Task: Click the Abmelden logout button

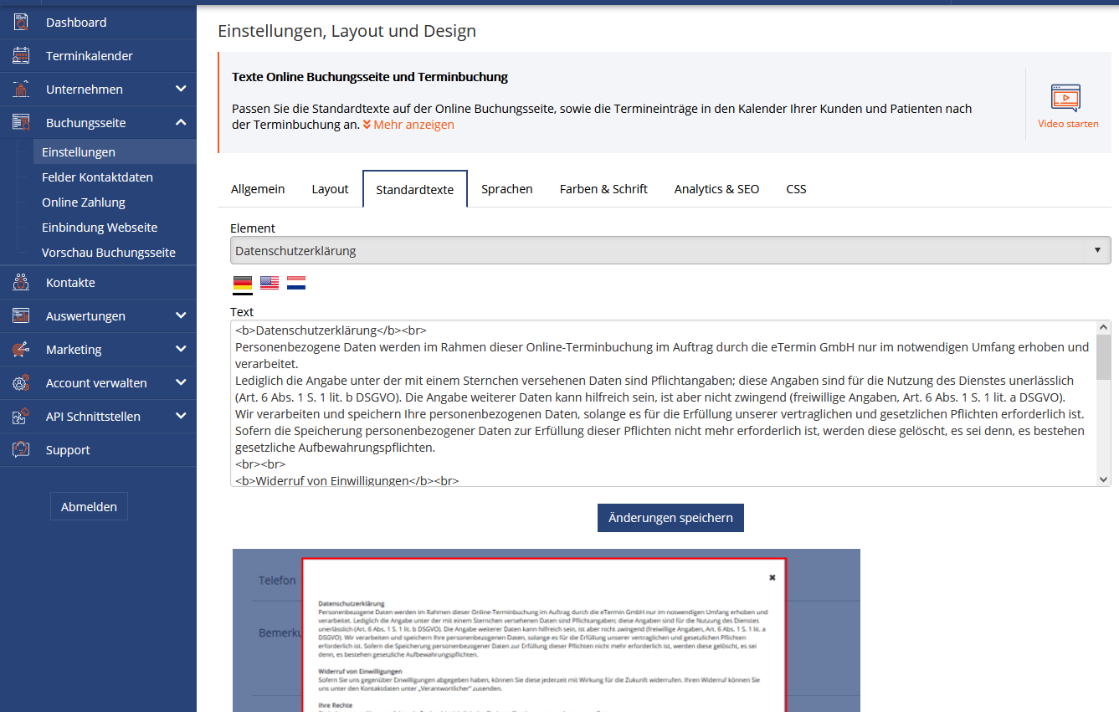Action: pos(89,507)
